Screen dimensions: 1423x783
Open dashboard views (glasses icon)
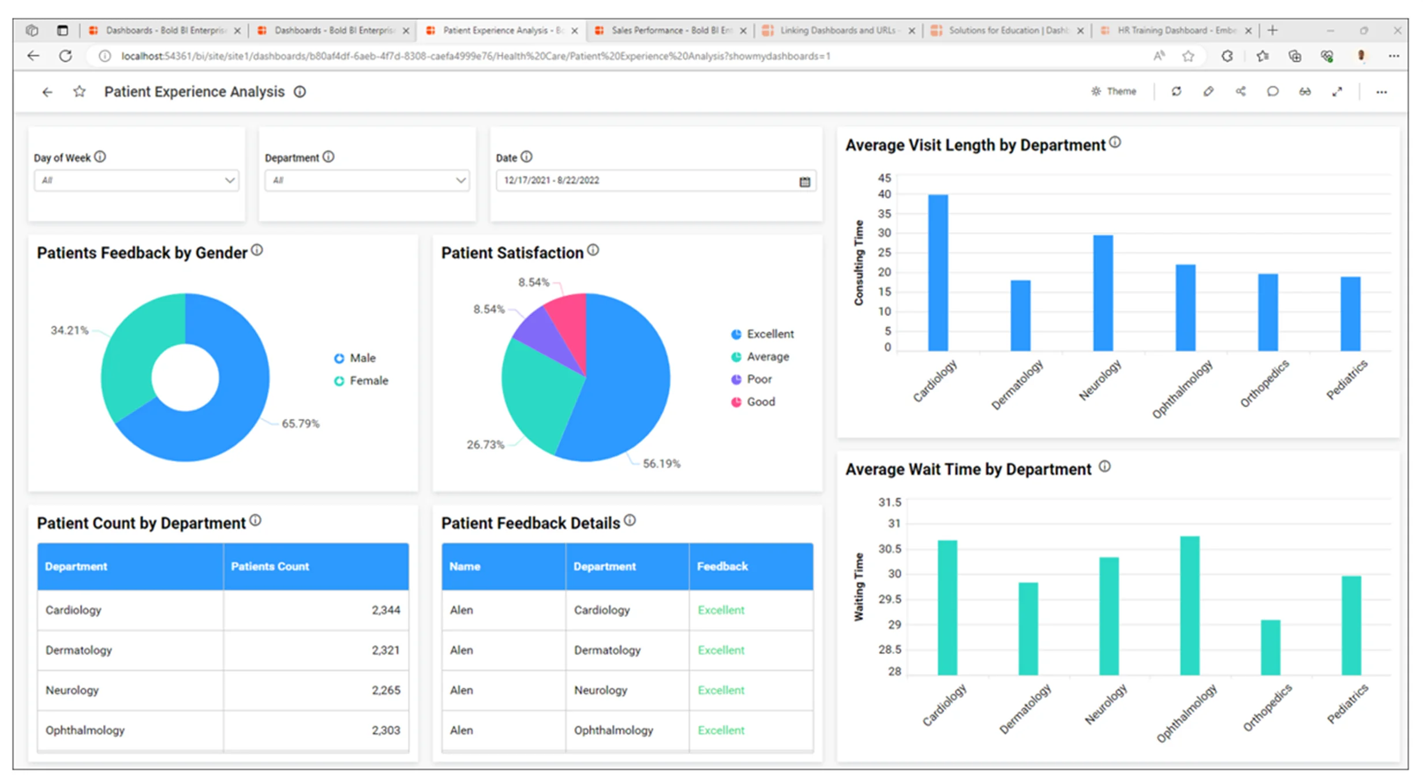1305,91
